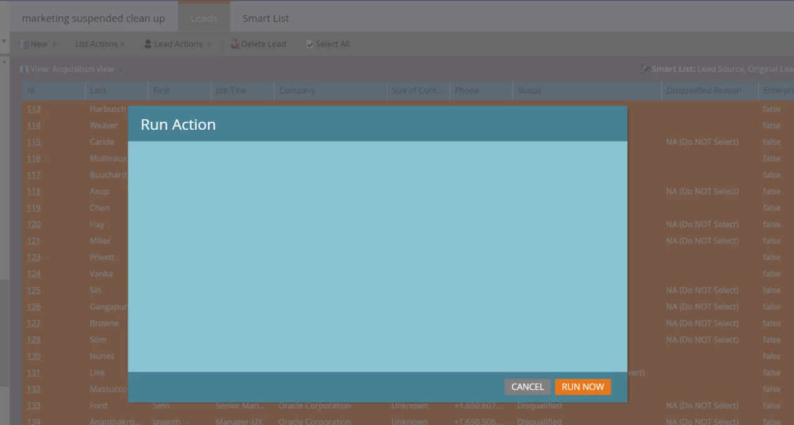Viewport: 794px width, 425px height.
Task: Open lead Id 121 link
Action: [x=34, y=241]
